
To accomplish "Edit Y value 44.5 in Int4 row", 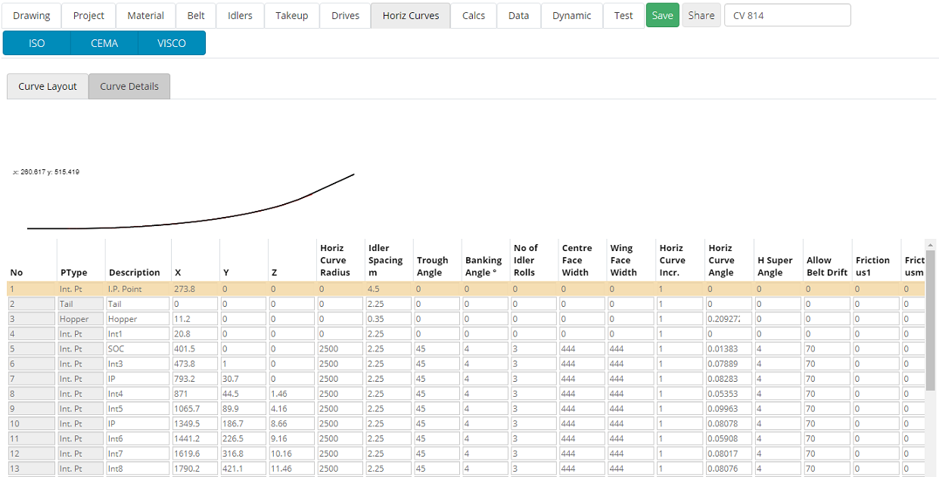I will (244, 394).
